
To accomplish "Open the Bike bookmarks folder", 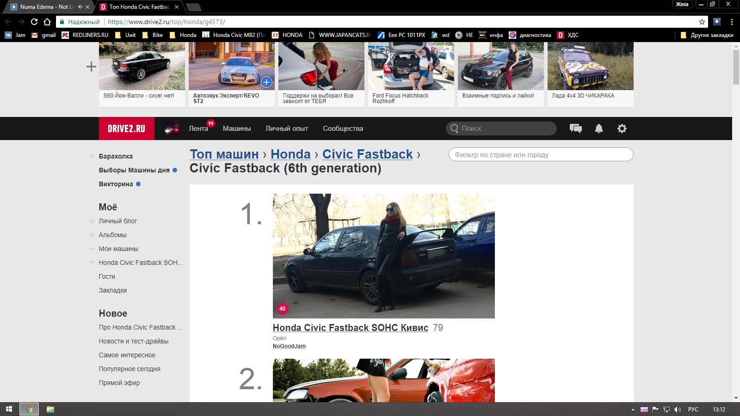I will tap(153, 35).
